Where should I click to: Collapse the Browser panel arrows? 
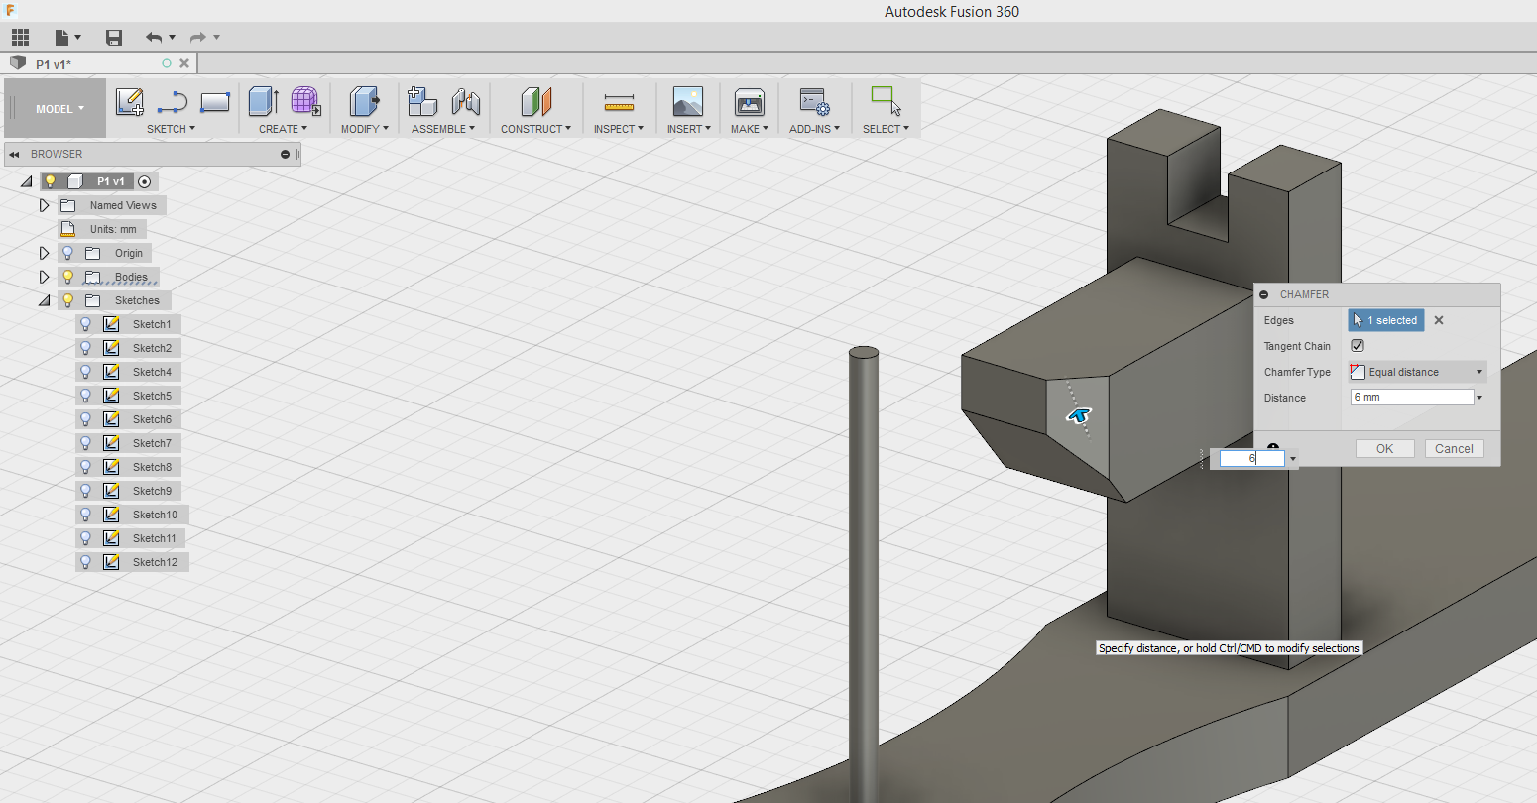click(15, 155)
